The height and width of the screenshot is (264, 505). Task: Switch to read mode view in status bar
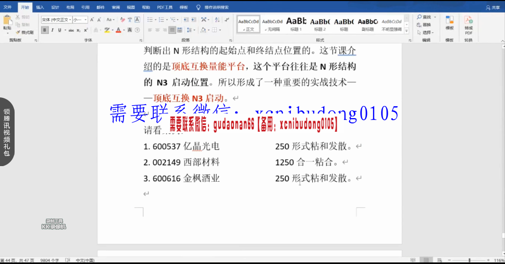coord(413,260)
